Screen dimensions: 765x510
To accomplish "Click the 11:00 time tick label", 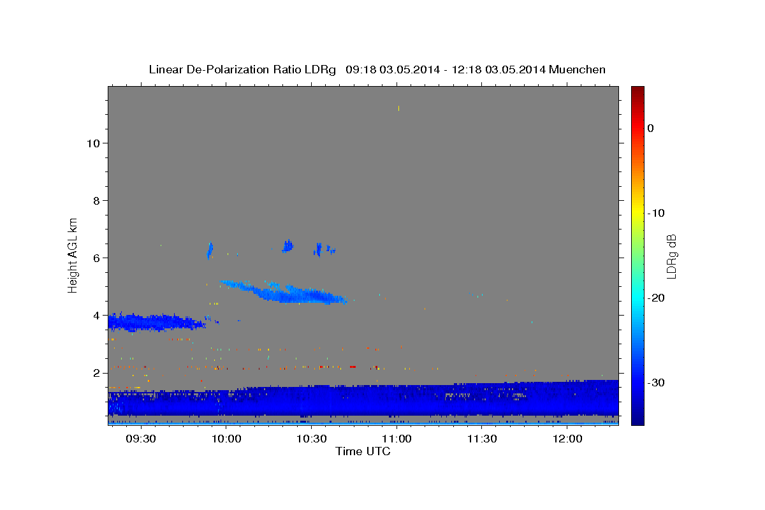I will [397, 439].
